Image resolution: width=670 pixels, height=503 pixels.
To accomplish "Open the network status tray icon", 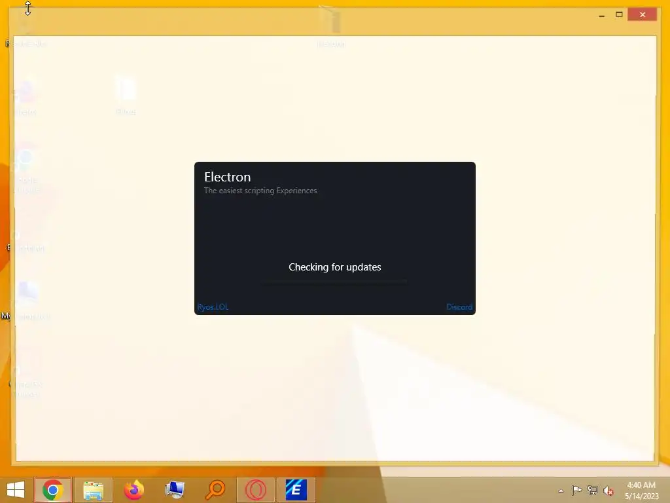I will click(x=593, y=490).
